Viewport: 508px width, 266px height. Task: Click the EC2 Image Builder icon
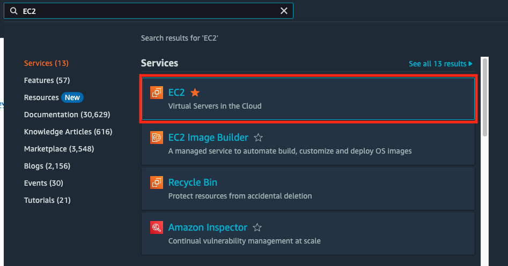tap(157, 138)
